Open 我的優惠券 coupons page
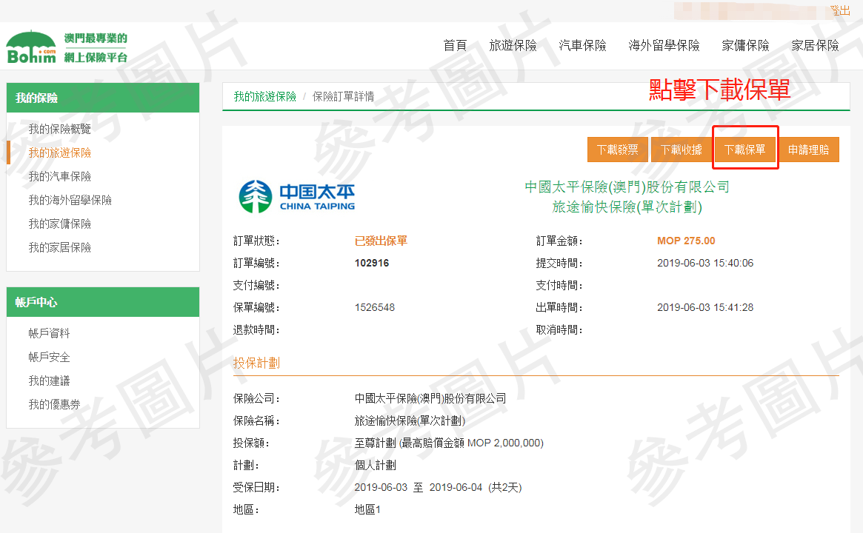Viewport: 863px width, 533px height. click(54, 404)
